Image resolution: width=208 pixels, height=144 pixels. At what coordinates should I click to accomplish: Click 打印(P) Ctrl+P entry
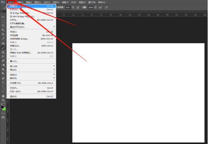[x=31, y=88]
